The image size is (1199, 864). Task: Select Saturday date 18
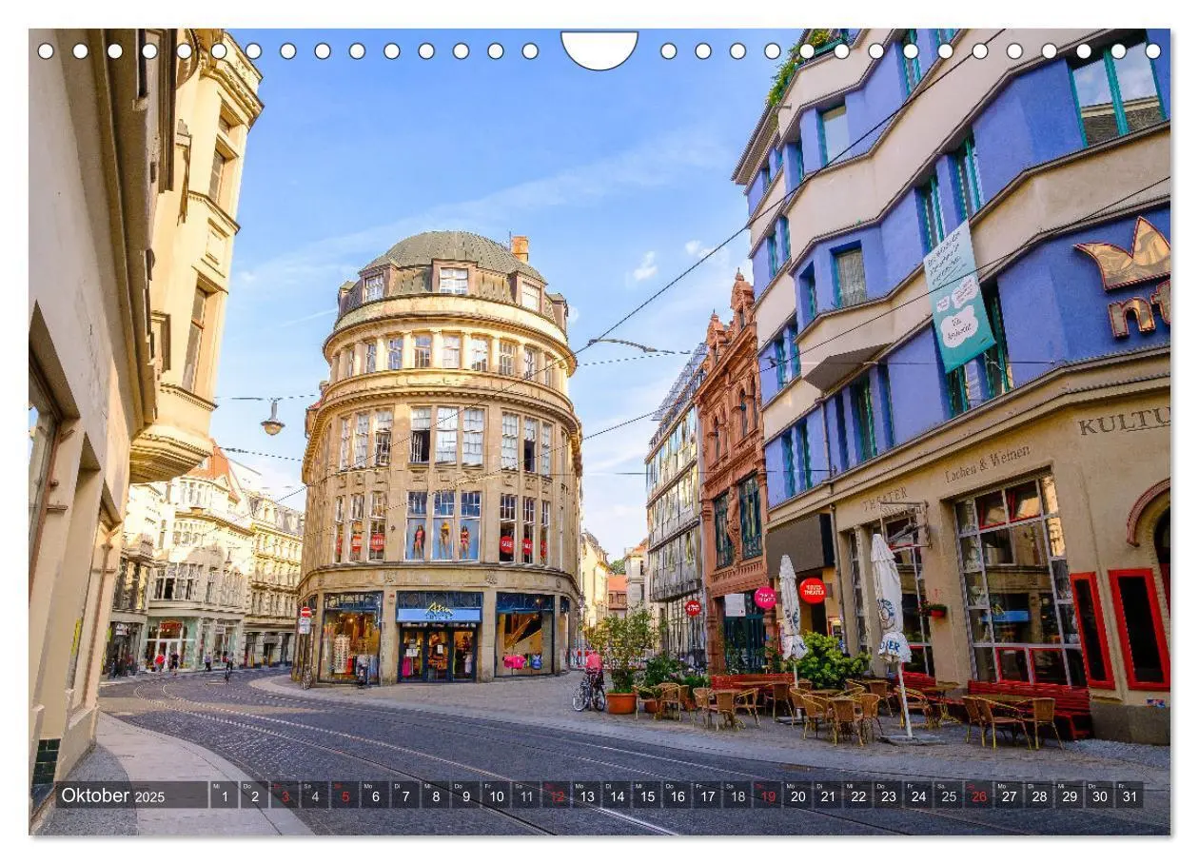pyautogui.click(x=737, y=795)
